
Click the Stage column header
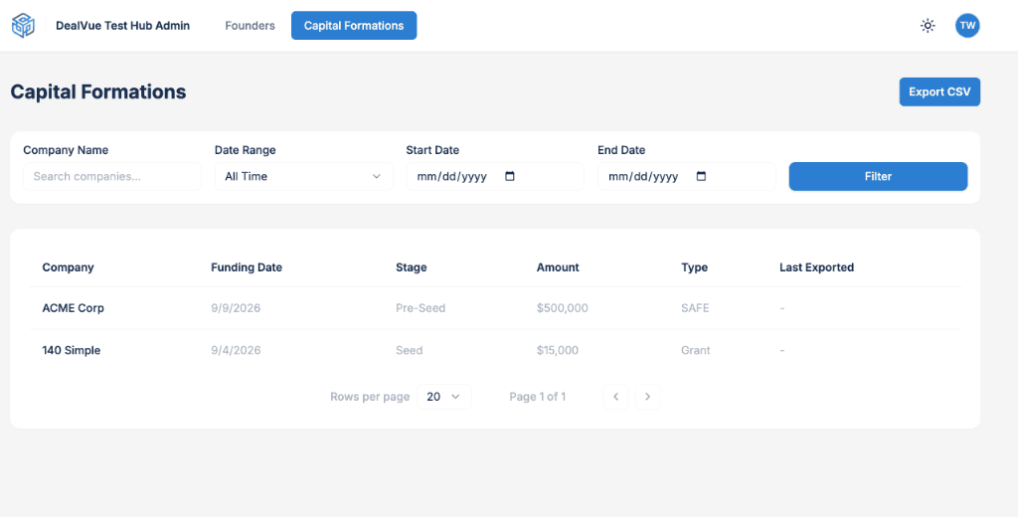[412, 267]
